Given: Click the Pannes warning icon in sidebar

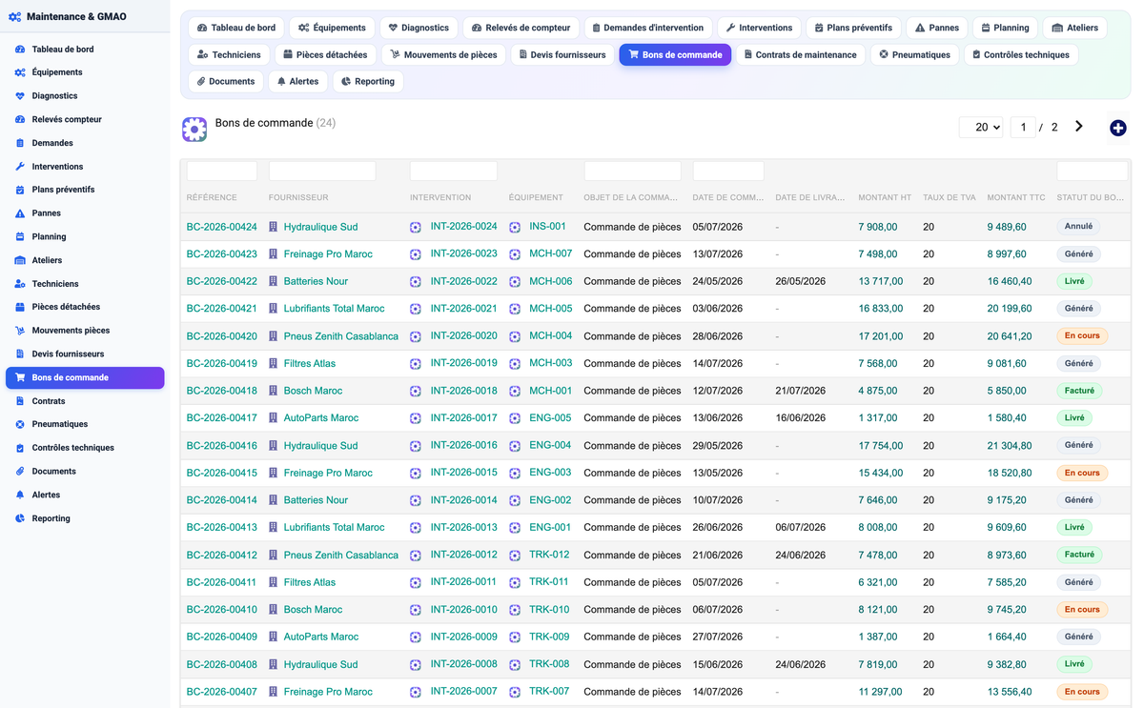Looking at the screenshot, I should click(x=20, y=213).
